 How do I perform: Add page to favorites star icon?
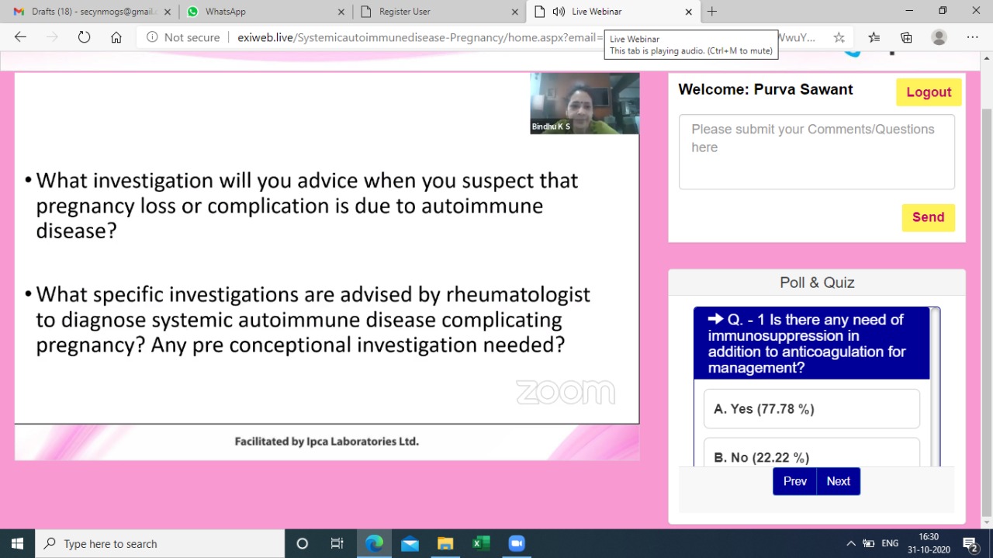[839, 37]
